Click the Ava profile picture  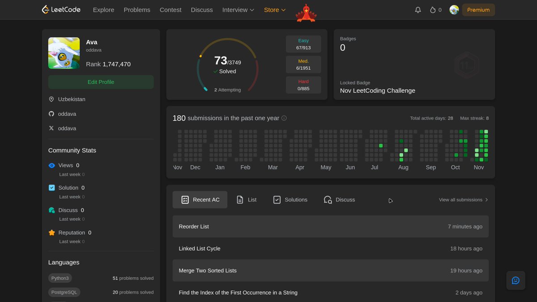pos(64,53)
